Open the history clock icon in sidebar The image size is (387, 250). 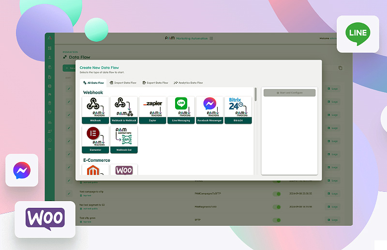50,140
